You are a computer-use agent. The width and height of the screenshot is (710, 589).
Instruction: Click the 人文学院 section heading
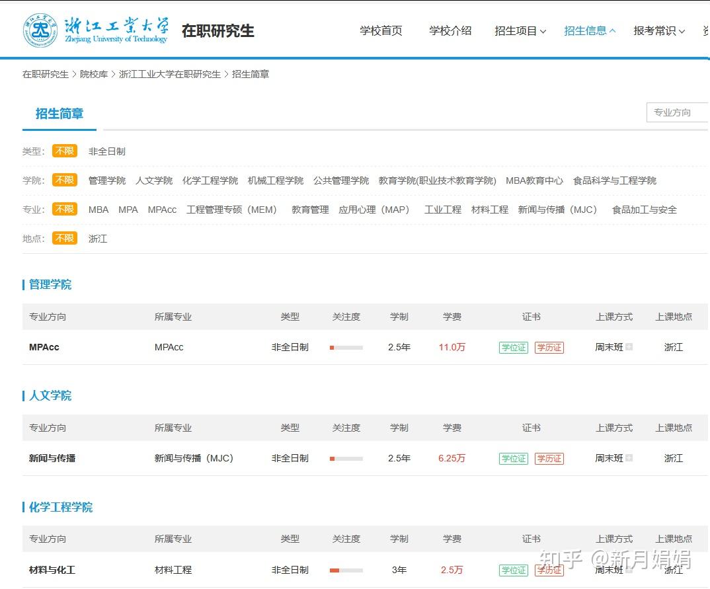coord(50,396)
